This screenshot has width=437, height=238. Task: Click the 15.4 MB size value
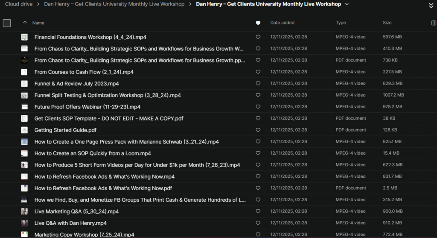pyautogui.click(x=391, y=153)
